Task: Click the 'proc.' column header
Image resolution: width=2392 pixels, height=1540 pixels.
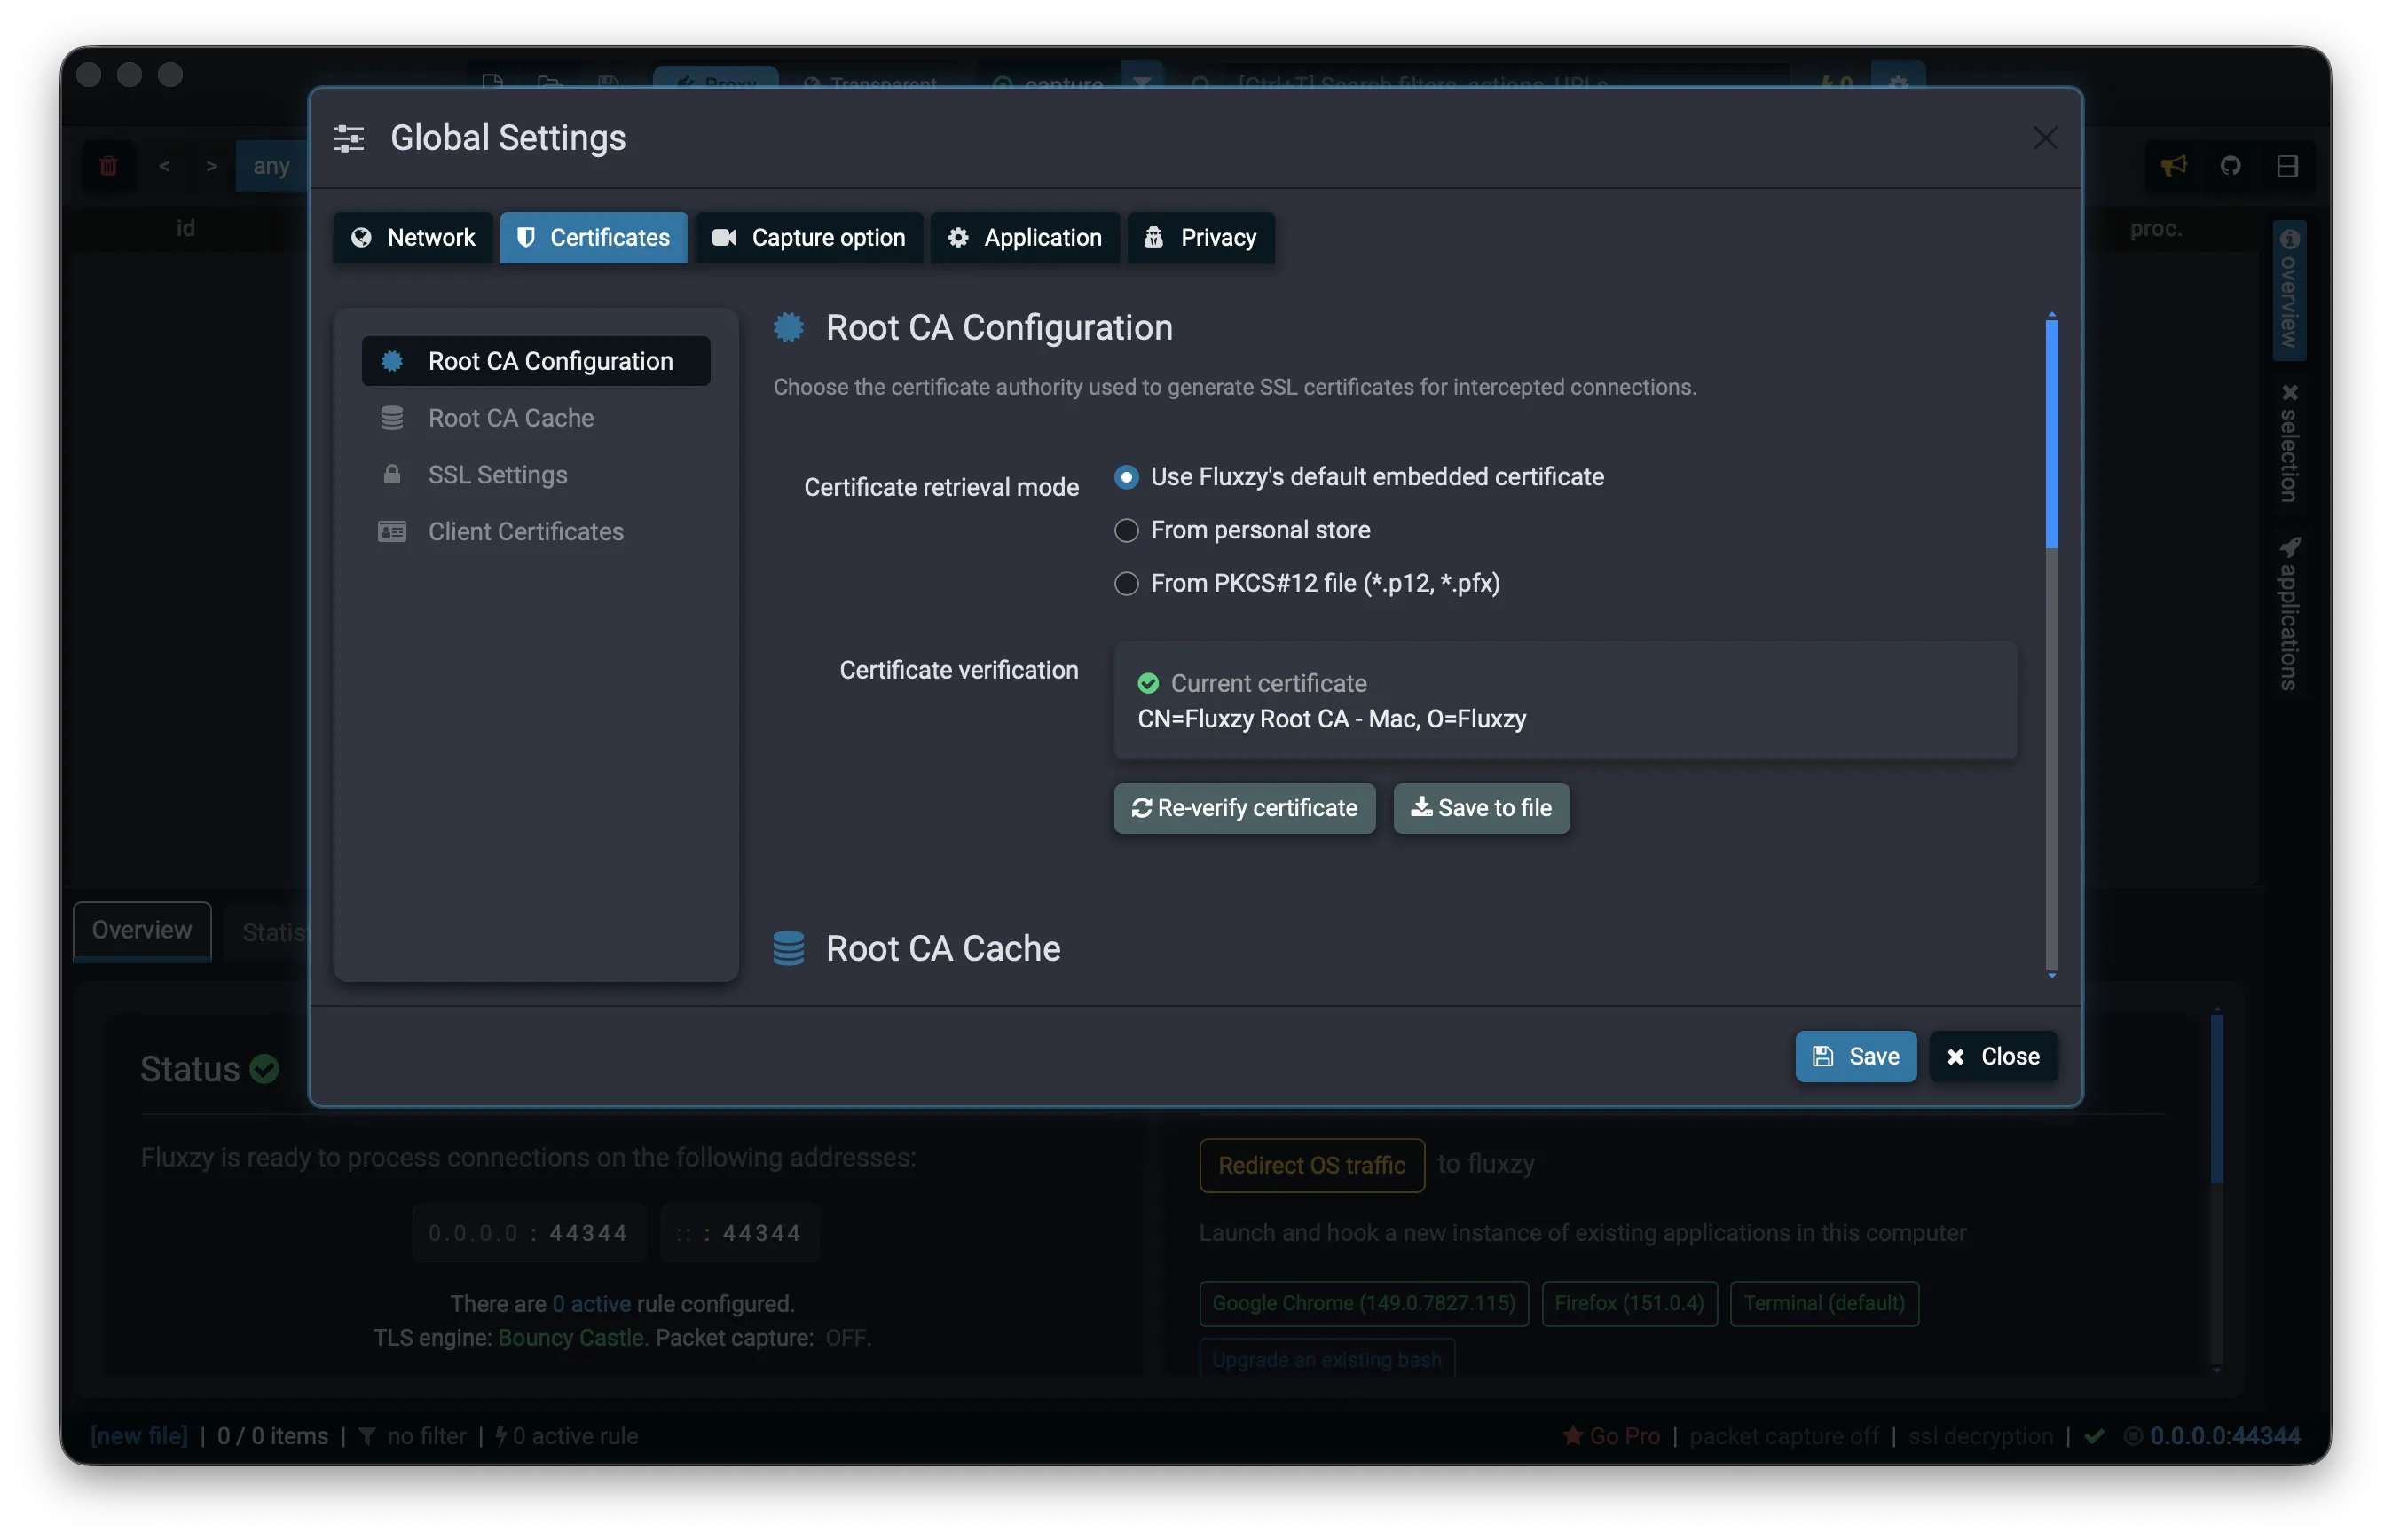Action: click(2155, 229)
